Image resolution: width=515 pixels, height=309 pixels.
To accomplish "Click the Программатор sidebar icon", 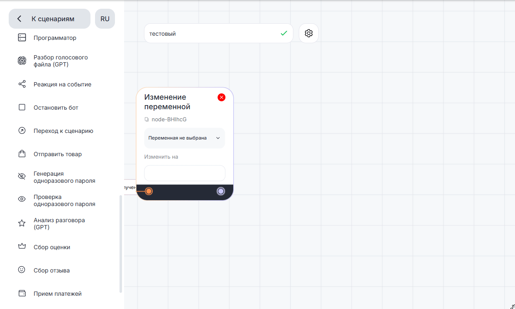I will click(x=22, y=38).
